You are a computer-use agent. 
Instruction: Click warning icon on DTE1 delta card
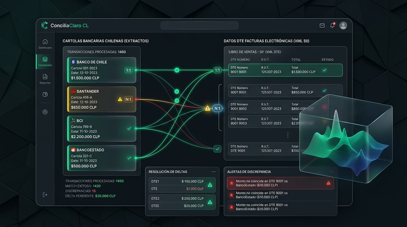coord(210,185)
